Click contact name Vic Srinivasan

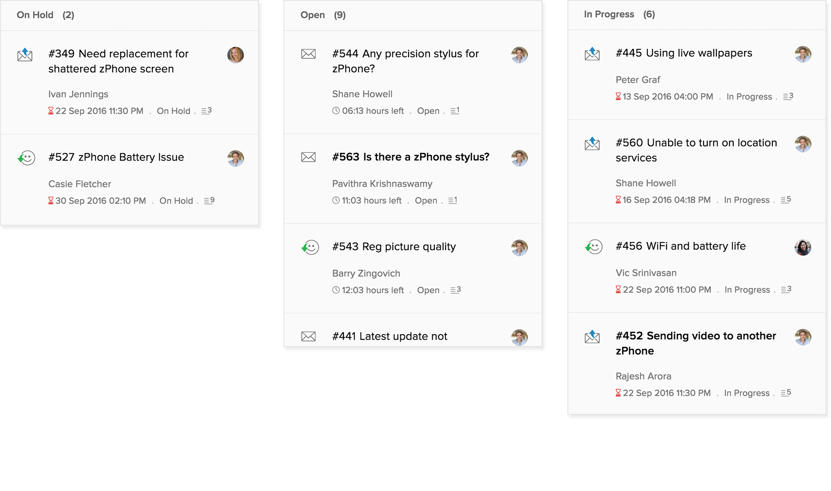tap(646, 273)
